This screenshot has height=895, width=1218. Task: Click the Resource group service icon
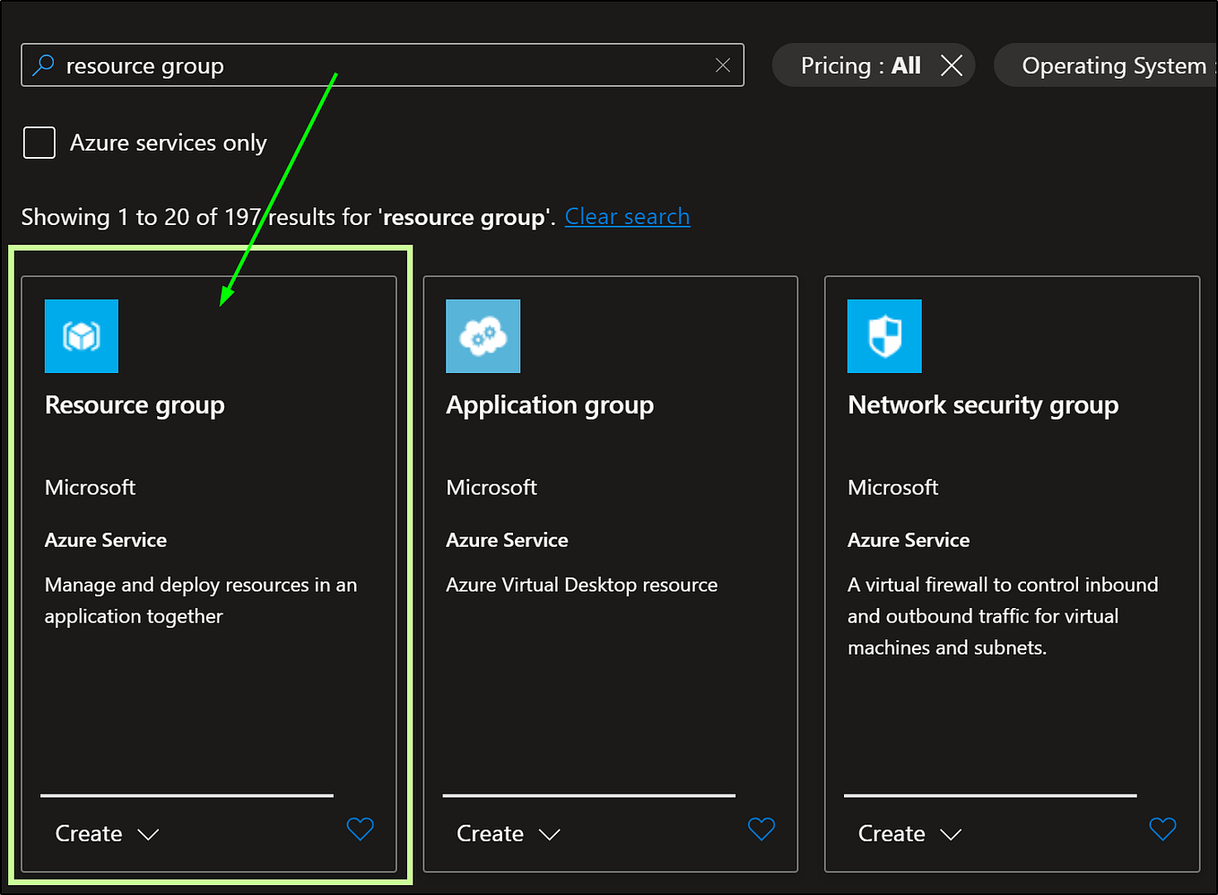[81, 335]
